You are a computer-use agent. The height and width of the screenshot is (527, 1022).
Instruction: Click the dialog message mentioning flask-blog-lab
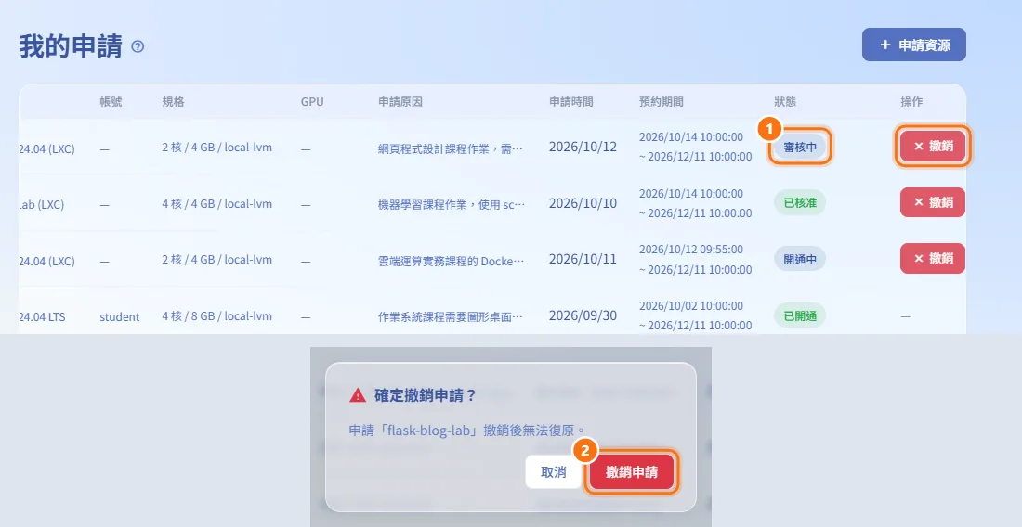pyautogui.click(x=467, y=431)
